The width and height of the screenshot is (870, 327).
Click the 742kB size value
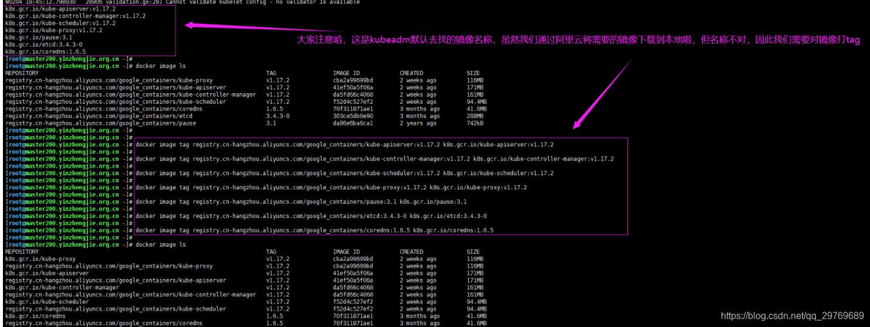pos(475,123)
